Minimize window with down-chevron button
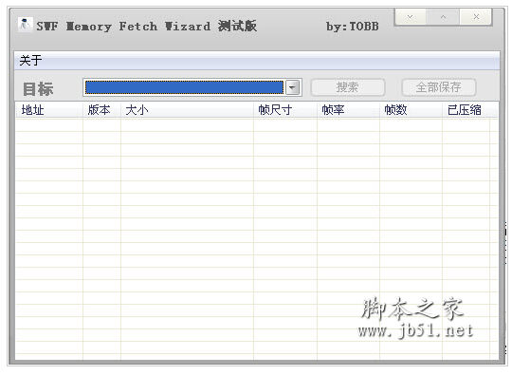 click(x=411, y=17)
